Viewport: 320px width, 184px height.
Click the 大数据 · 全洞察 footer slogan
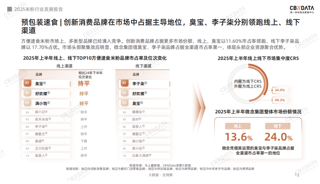tap(160, 175)
